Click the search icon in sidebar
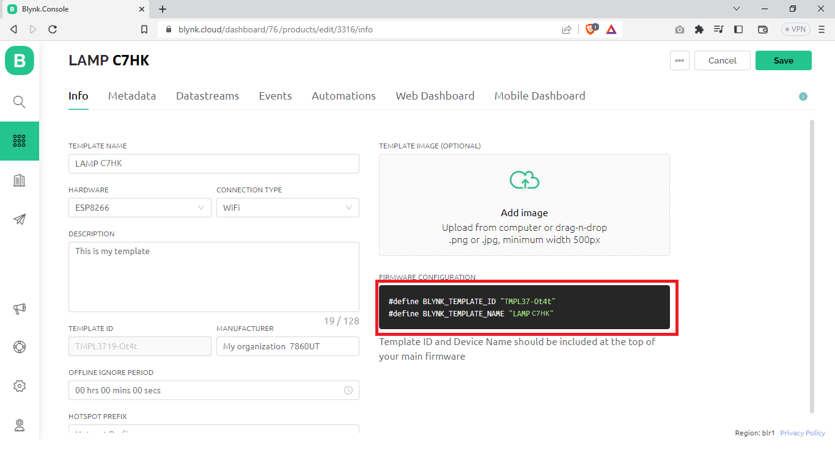The image size is (835, 469). 20,102
